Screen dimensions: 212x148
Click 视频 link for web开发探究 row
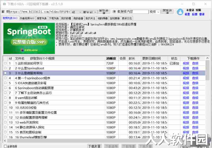[x=186, y=123]
